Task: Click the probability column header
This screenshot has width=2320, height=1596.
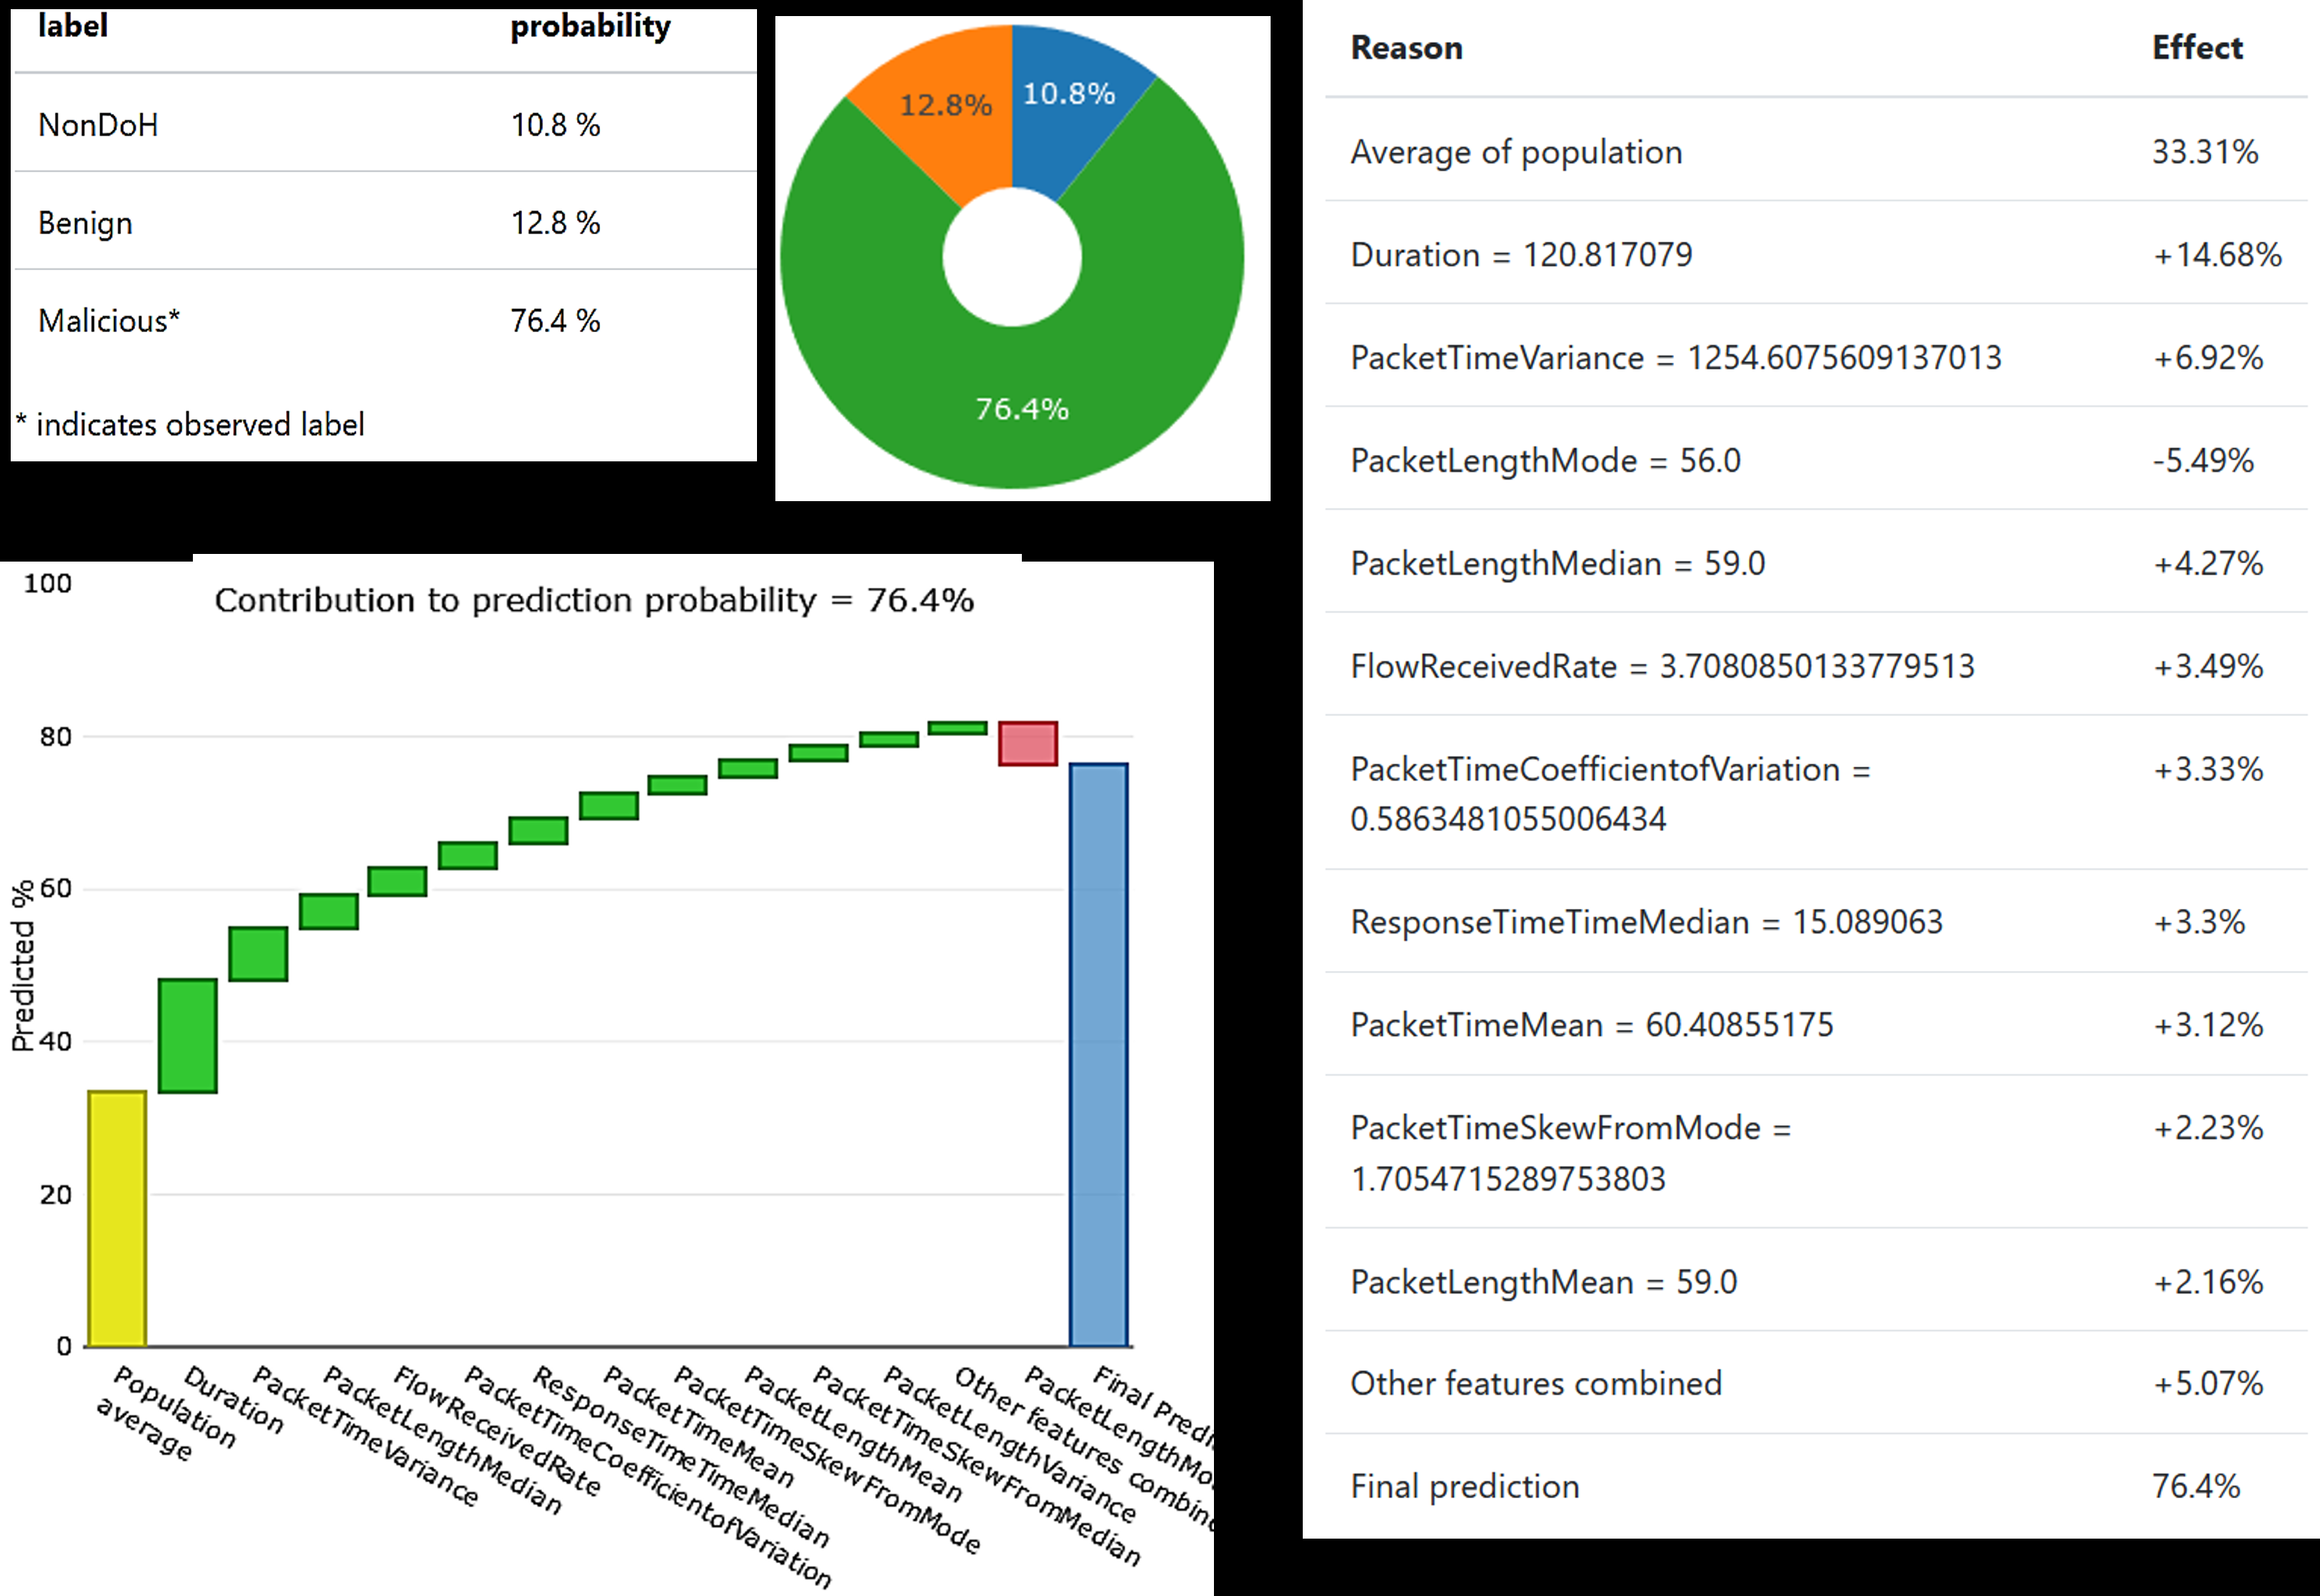Action: (590, 27)
